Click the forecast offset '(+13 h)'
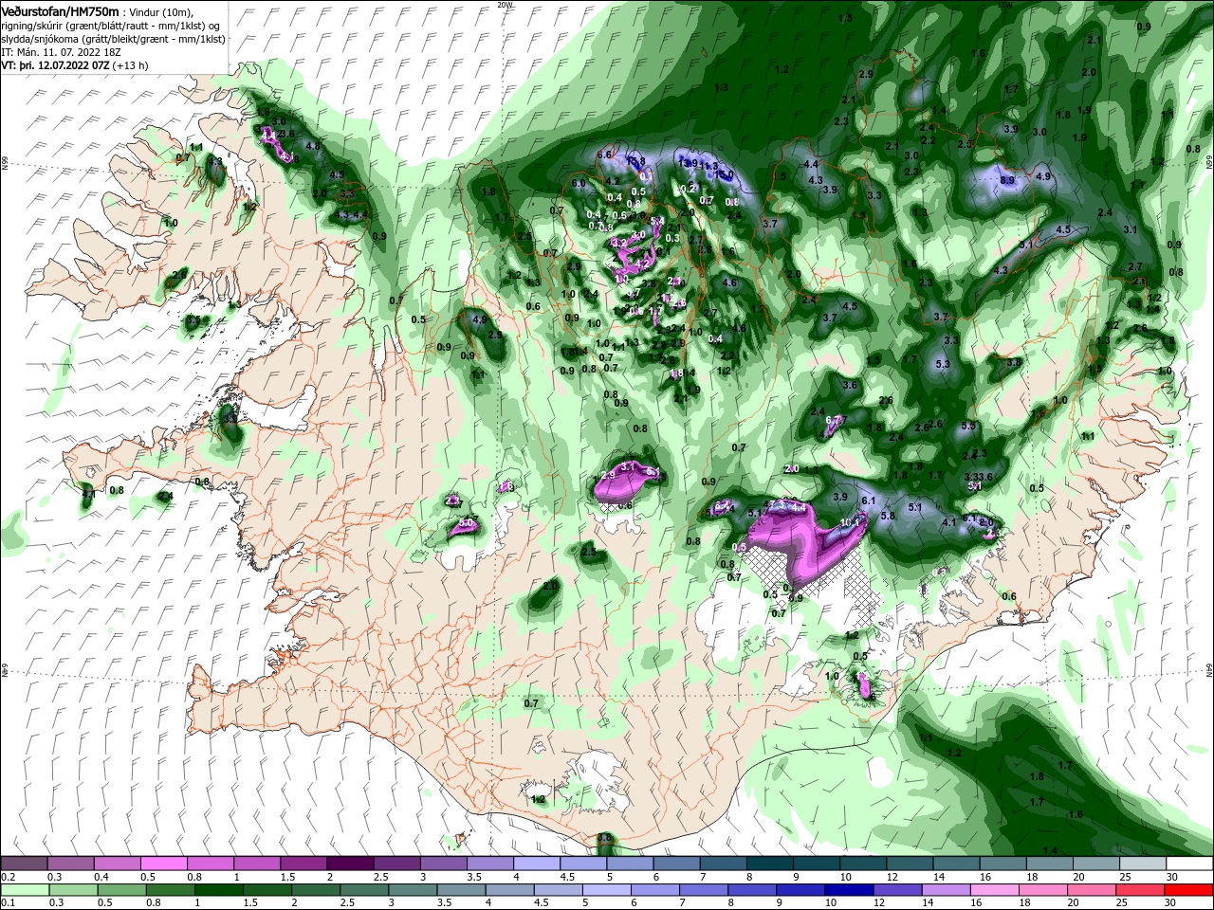Screen dimensions: 1214x910 point(131,66)
